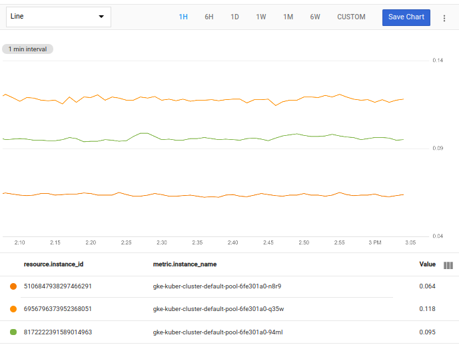
Task: Switch to the 6H time range
Action: coord(209,17)
